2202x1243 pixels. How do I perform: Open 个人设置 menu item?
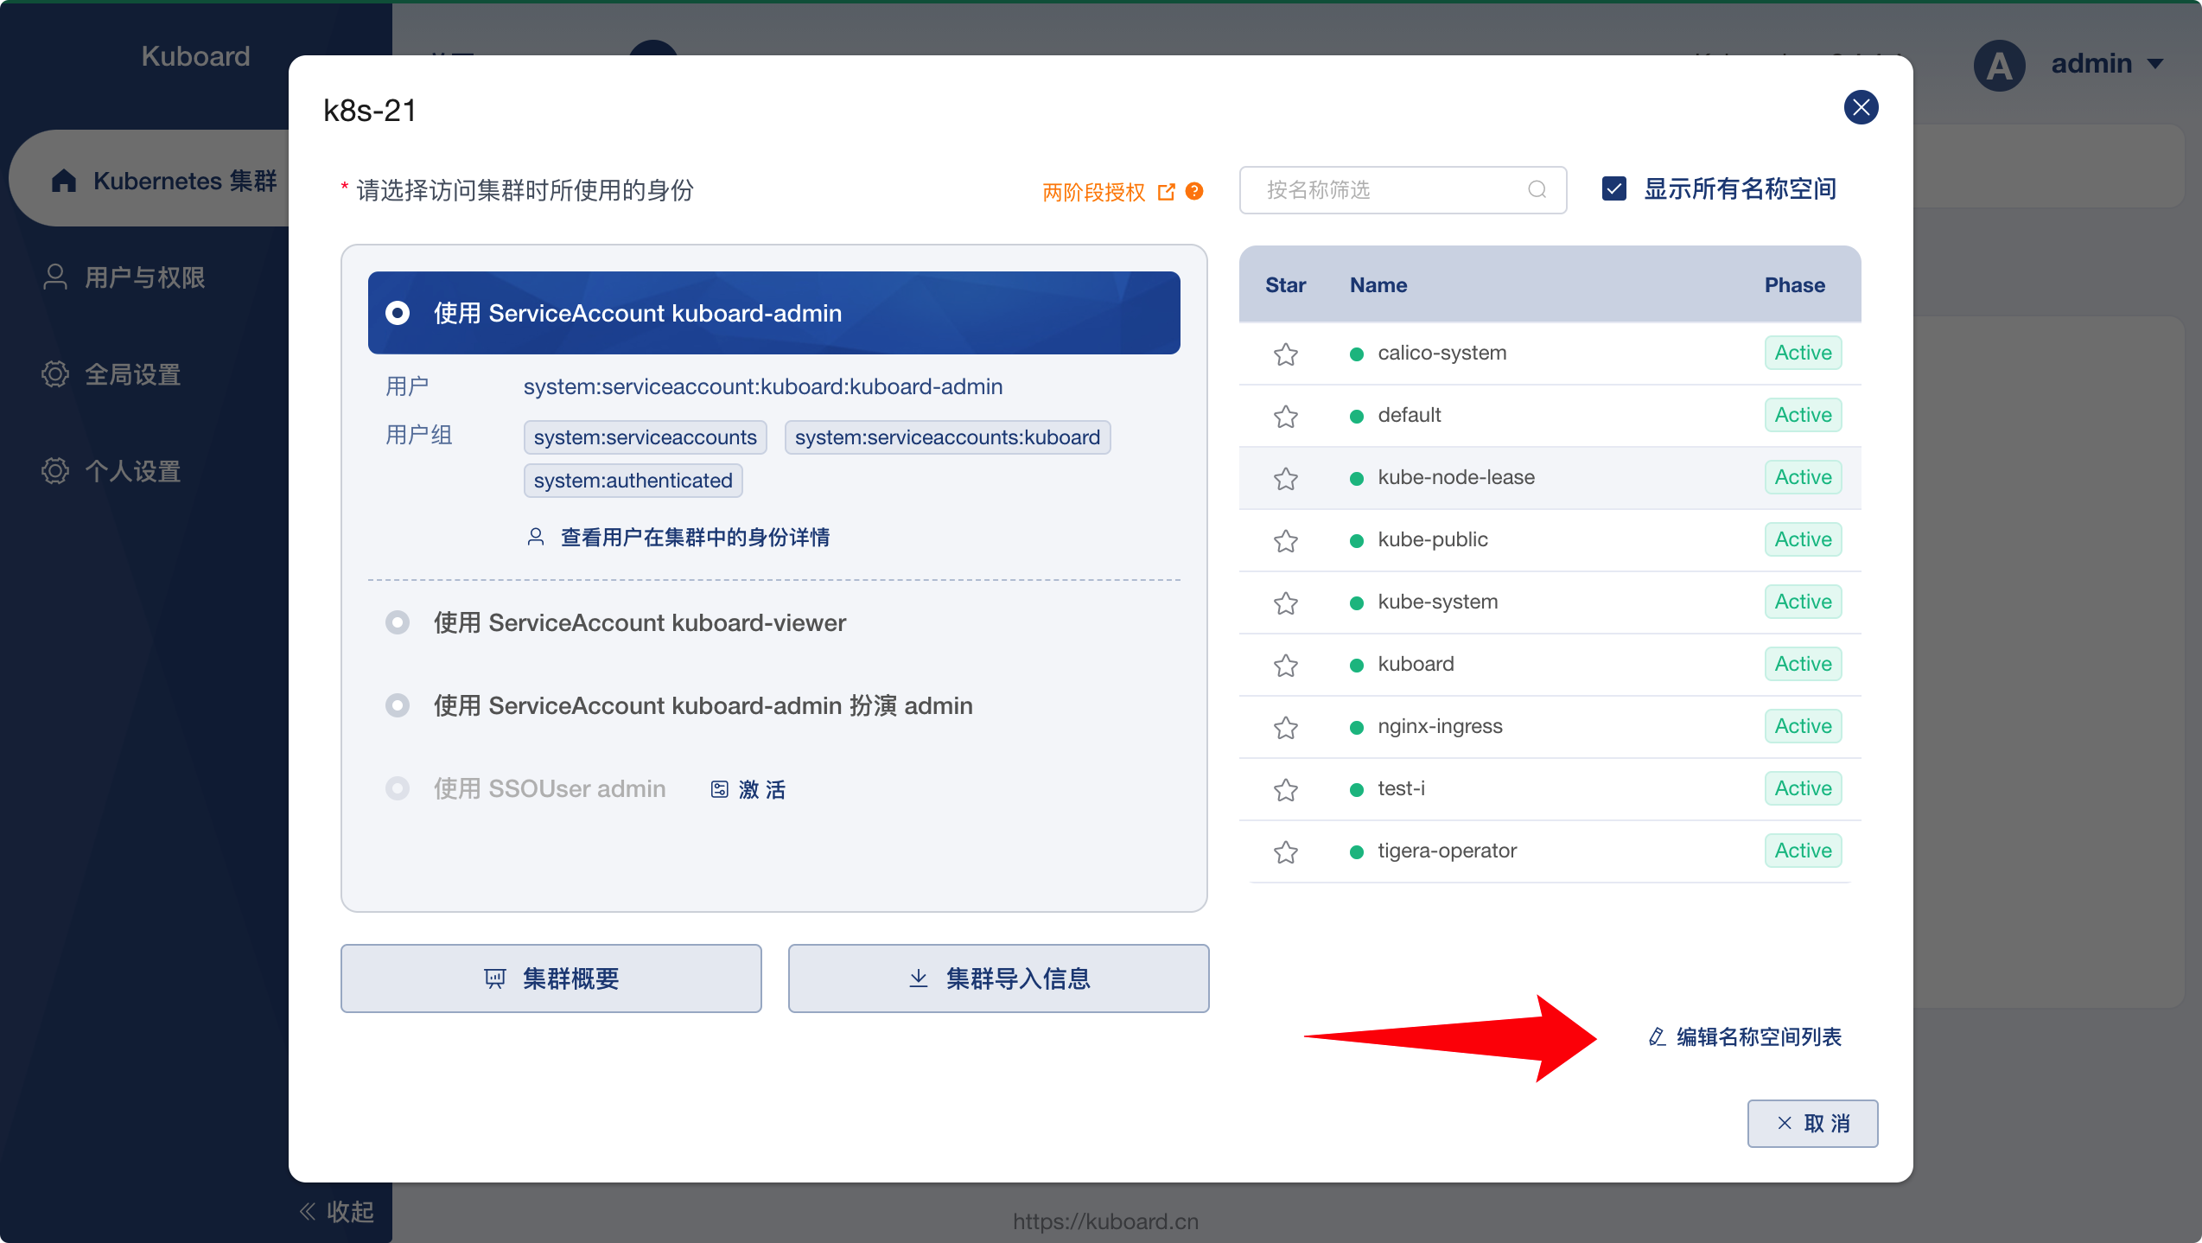pos(132,471)
